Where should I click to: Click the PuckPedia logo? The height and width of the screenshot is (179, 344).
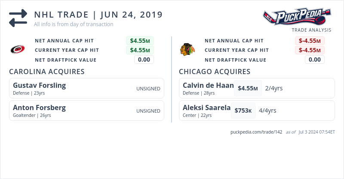(297, 17)
